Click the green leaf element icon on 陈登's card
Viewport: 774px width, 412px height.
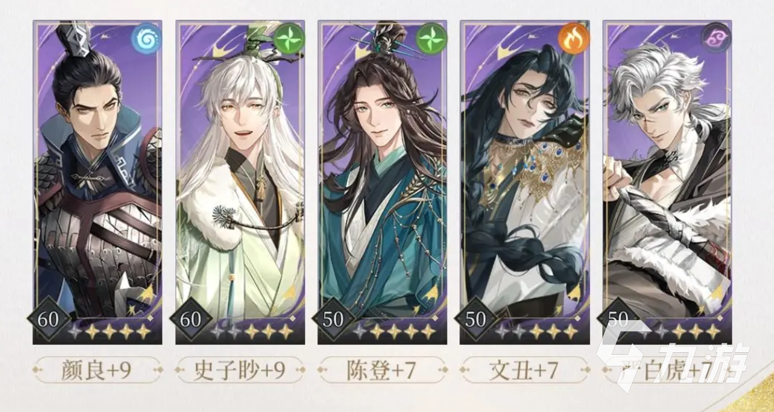tap(431, 40)
